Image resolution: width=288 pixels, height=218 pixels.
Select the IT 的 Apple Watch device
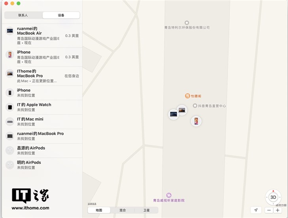pos(42,107)
